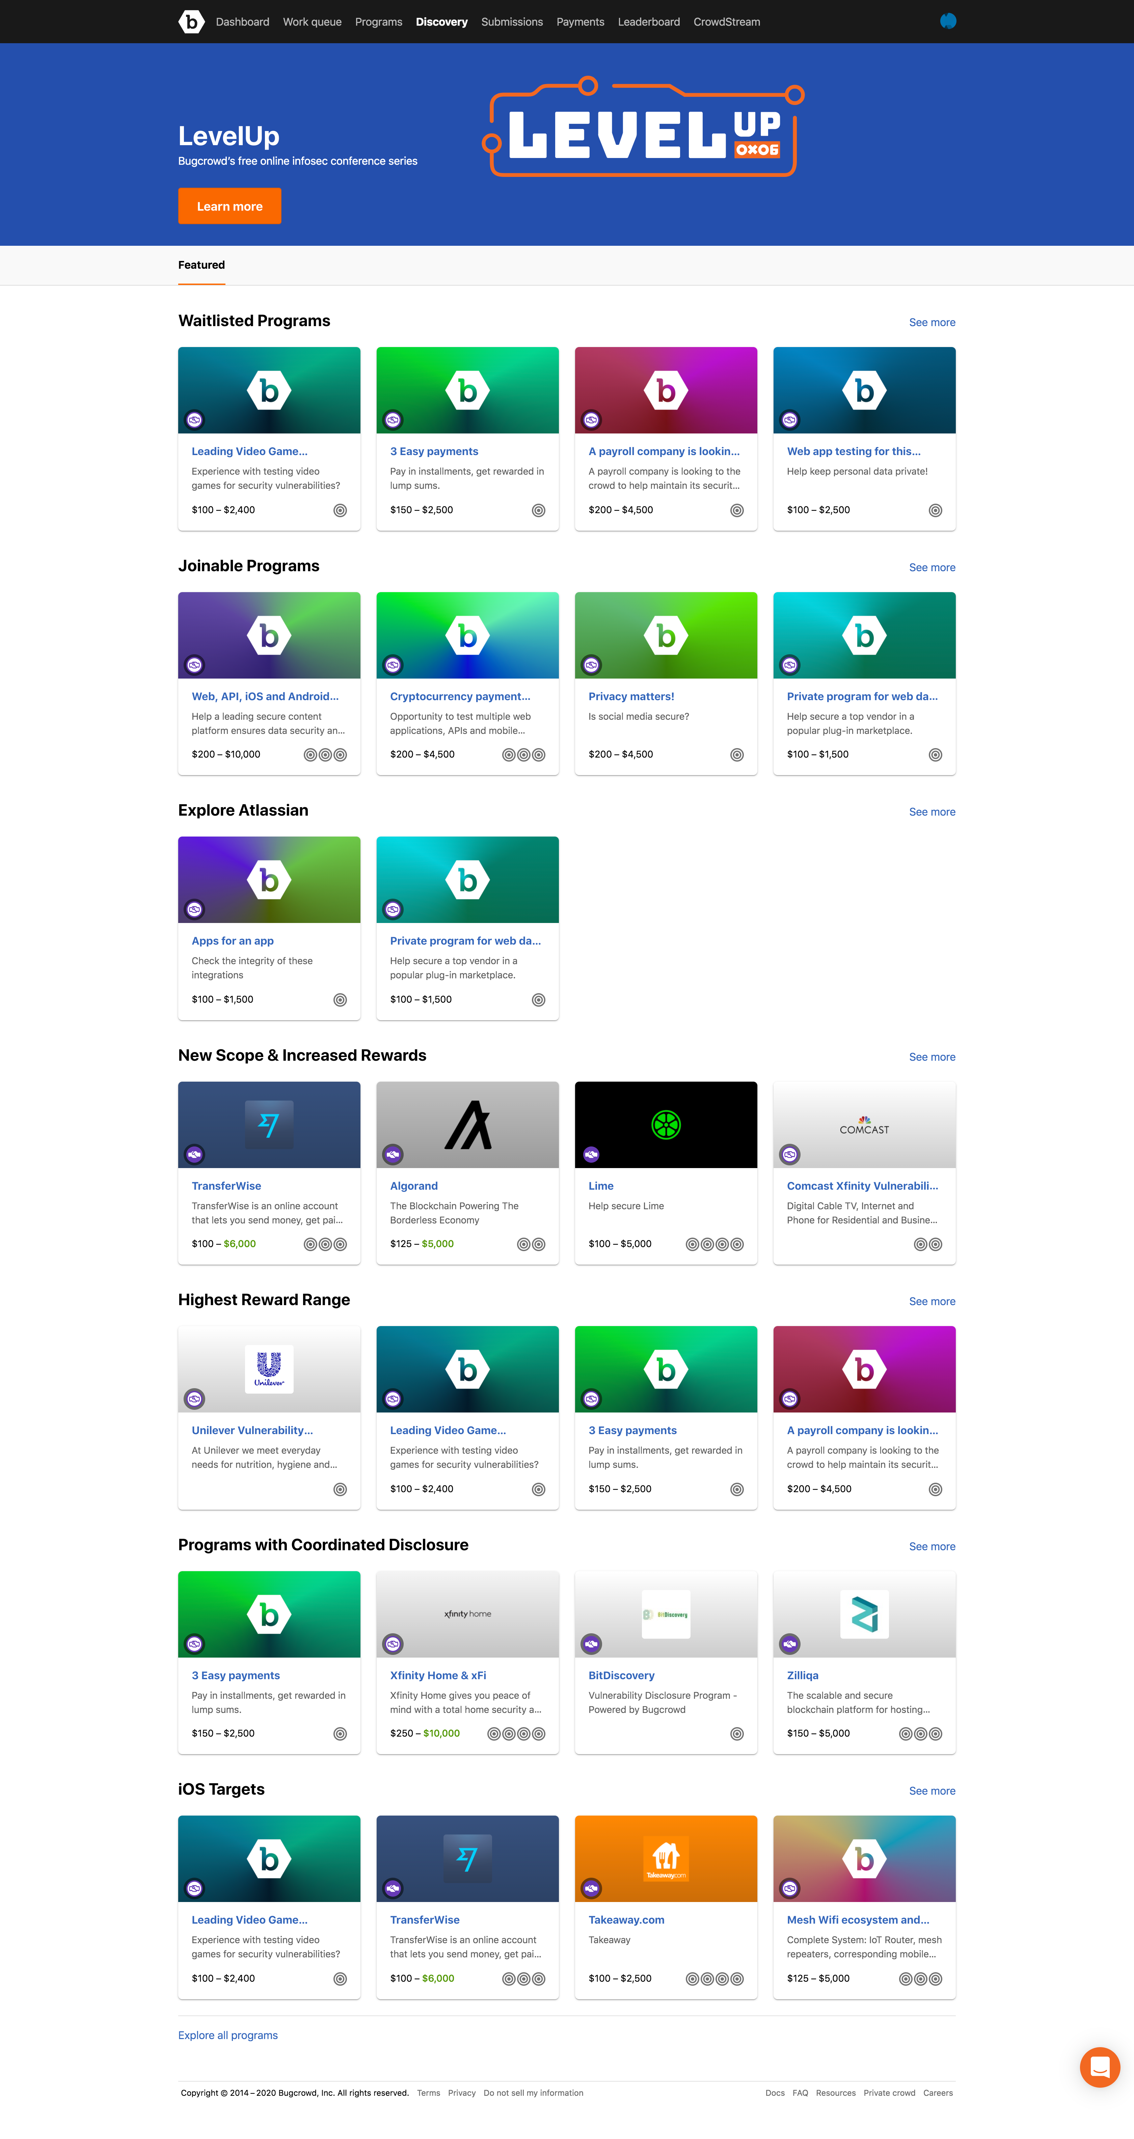Open Explore all programs link
Image resolution: width=1134 pixels, height=2139 pixels.
click(227, 2035)
